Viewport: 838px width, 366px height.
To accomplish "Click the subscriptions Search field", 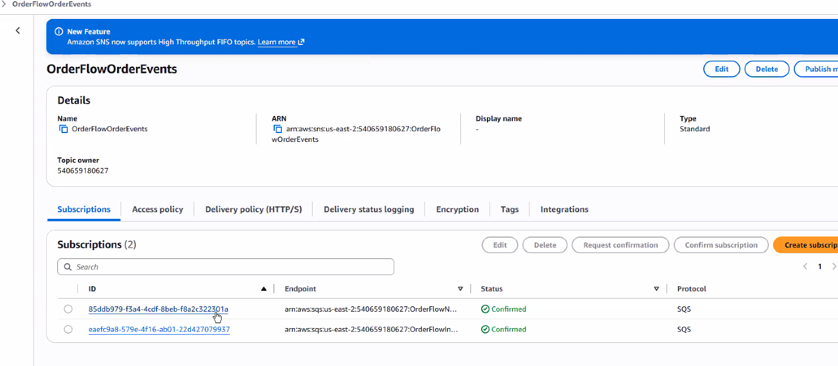I will tap(226, 267).
